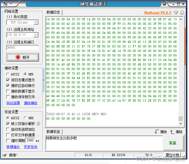Click the upper 清除 curved-arrow icon
Screen dimensions: 189x164
(x=157, y=132)
